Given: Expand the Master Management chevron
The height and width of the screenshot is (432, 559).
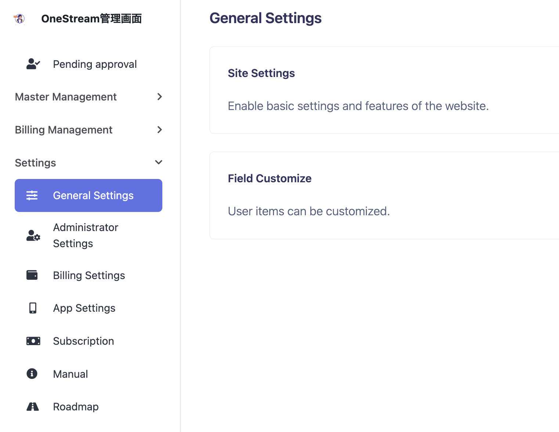Looking at the screenshot, I should pyautogui.click(x=159, y=97).
